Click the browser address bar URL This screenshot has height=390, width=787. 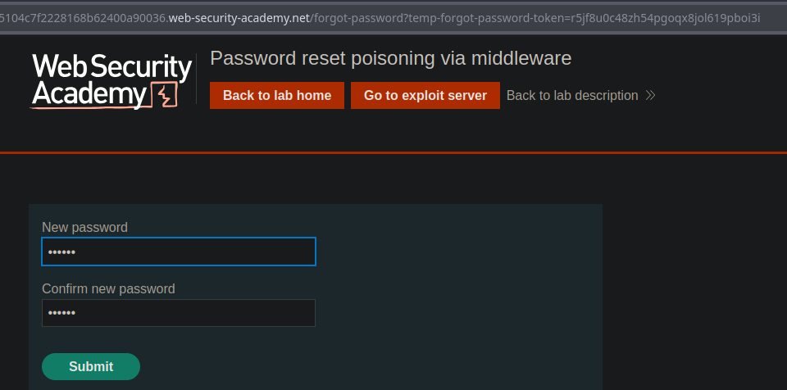pos(377,18)
